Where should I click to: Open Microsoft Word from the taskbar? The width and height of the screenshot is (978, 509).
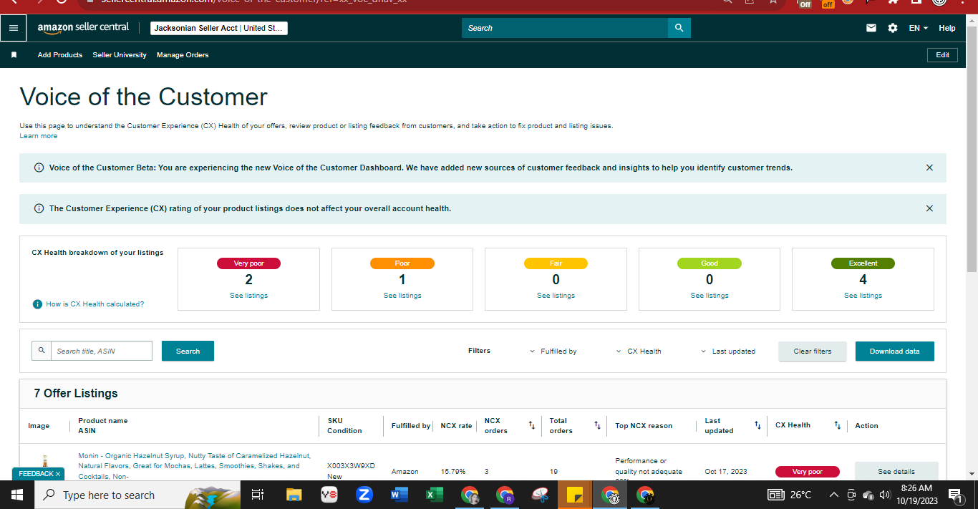(x=399, y=495)
